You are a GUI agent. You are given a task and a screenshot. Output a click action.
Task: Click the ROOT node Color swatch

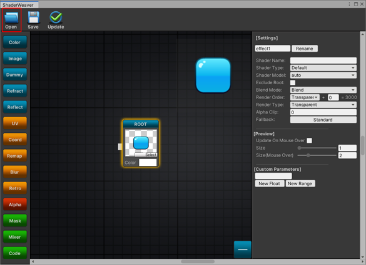point(148,162)
